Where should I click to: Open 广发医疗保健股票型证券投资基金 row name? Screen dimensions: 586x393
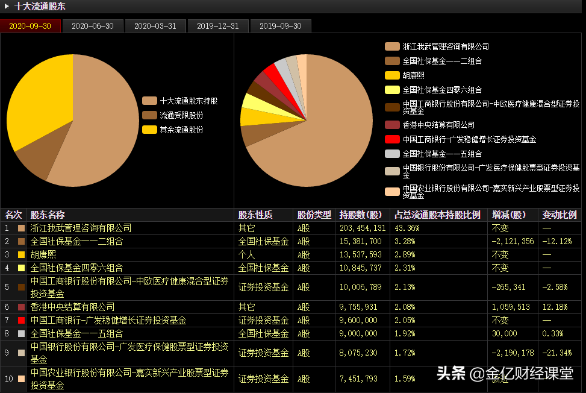click(x=129, y=353)
